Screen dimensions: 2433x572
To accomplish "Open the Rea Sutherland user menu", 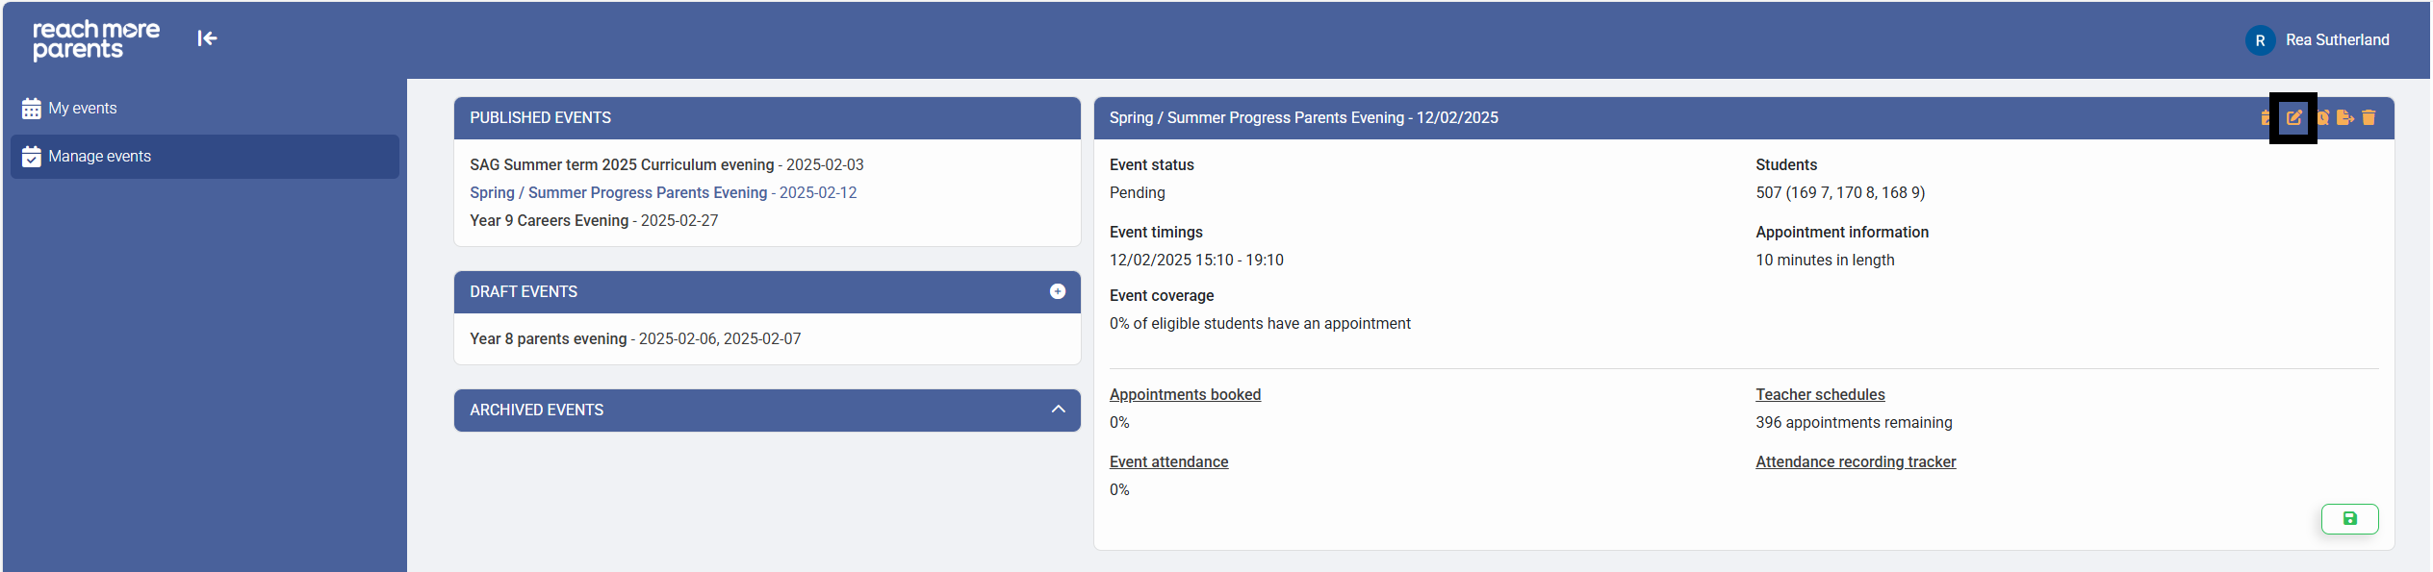I will coord(2337,40).
